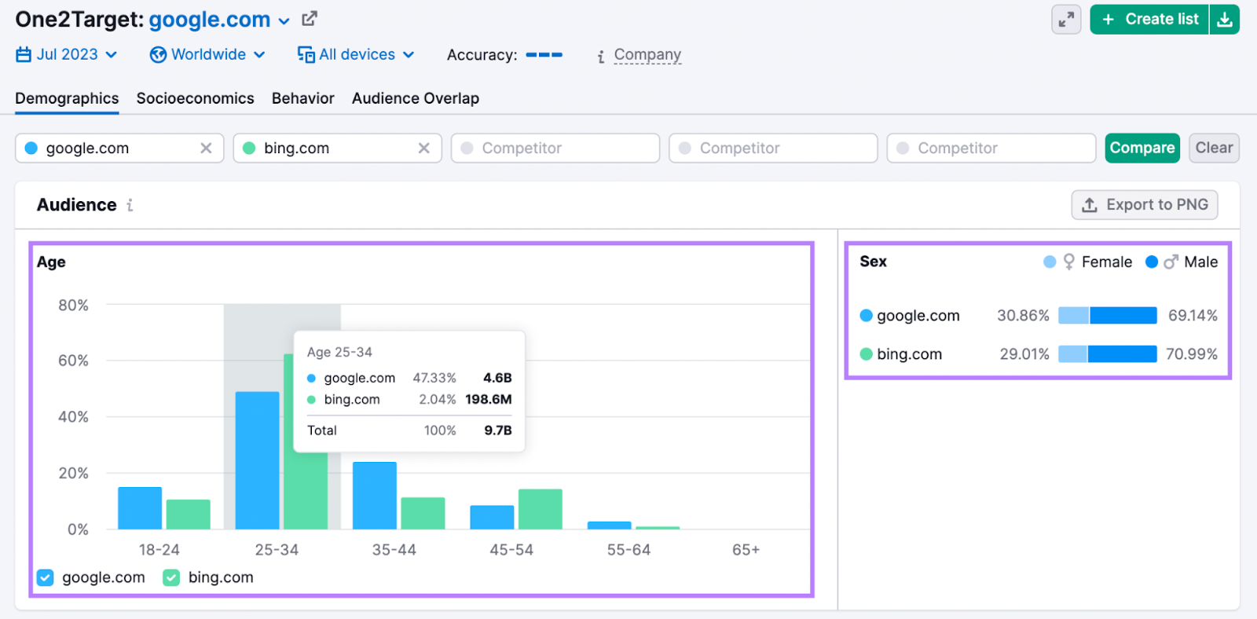Image resolution: width=1257 pixels, height=619 pixels.
Task: Click the Female gender symbol icon
Action: pos(1068,262)
